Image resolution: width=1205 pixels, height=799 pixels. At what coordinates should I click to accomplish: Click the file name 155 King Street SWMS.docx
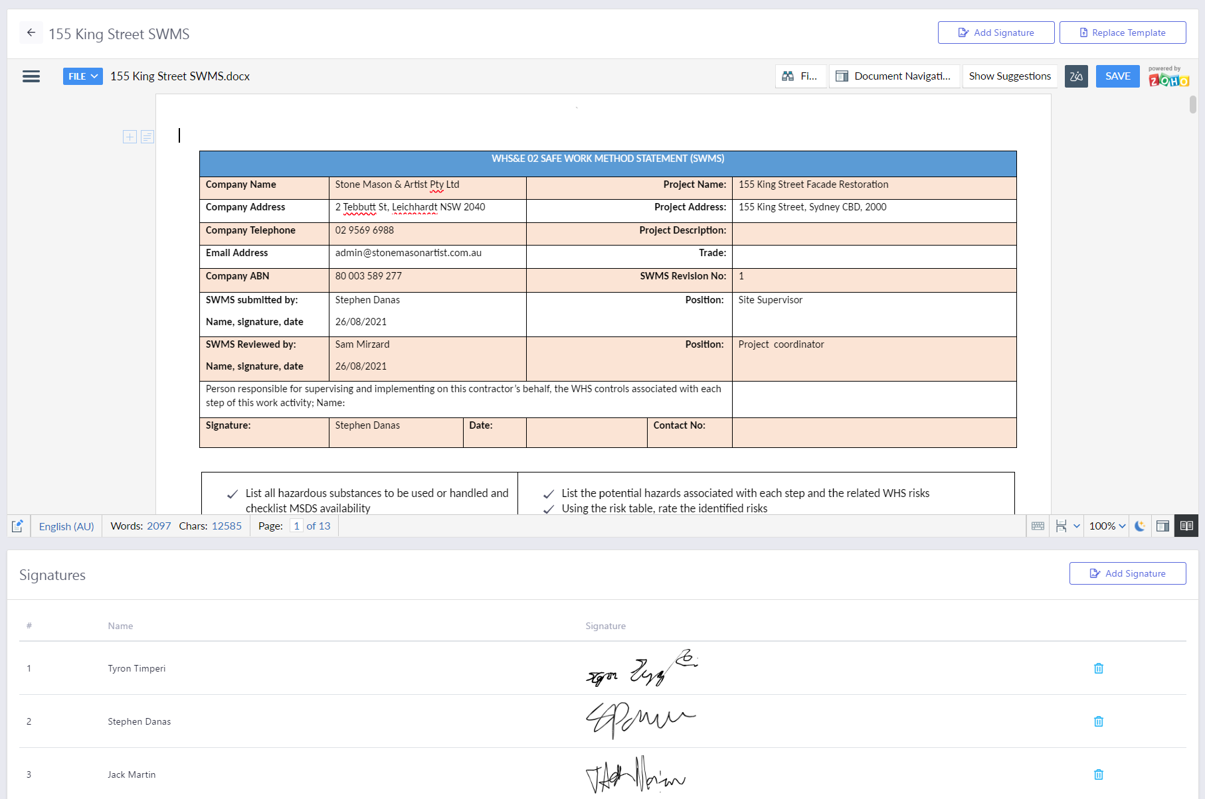click(x=180, y=76)
